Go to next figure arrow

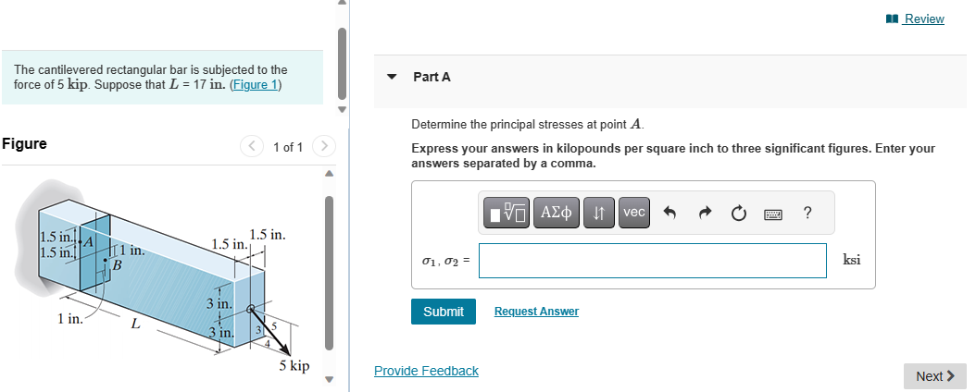pos(323,146)
